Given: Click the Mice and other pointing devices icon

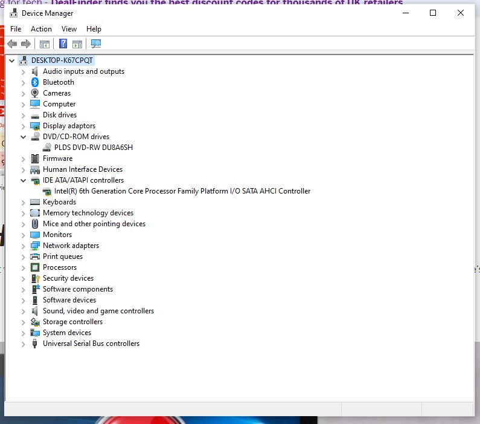Looking at the screenshot, I should point(35,224).
